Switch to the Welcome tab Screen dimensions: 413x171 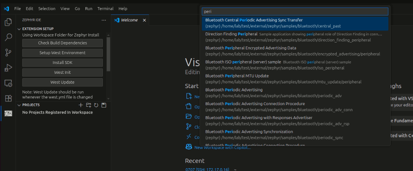click(x=129, y=20)
